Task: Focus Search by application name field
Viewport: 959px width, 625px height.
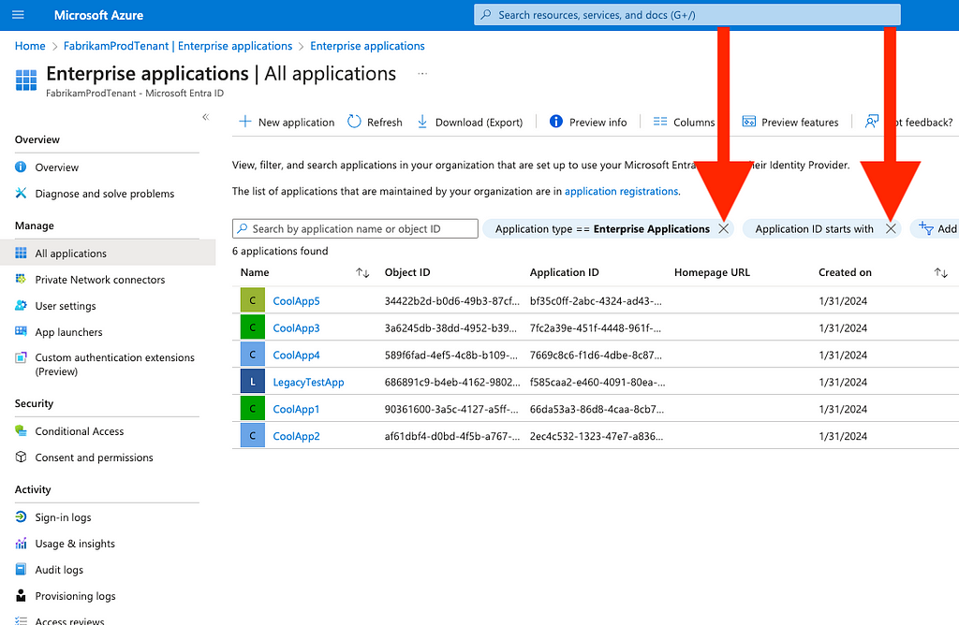Action: (355, 228)
